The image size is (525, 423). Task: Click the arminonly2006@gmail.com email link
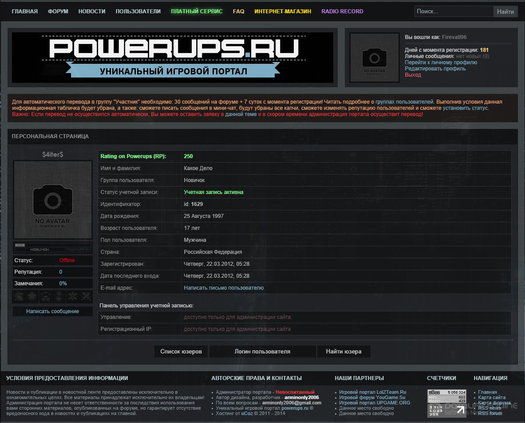pos(292,403)
